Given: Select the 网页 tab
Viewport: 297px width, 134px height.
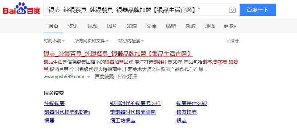Looking at the screenshot, I should [53, 26].
